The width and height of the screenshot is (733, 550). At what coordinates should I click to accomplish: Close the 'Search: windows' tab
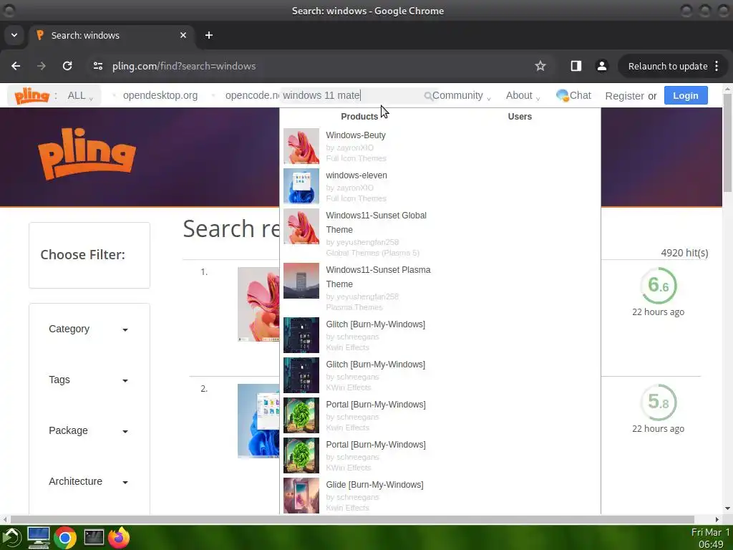(183, 35)
